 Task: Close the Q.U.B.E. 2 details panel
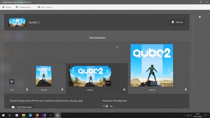(x=200, y=17)
